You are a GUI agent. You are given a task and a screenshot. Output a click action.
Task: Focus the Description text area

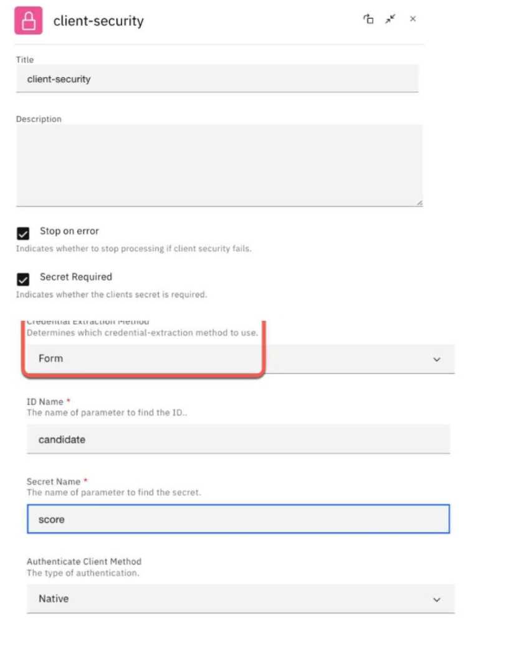(218, 165)
